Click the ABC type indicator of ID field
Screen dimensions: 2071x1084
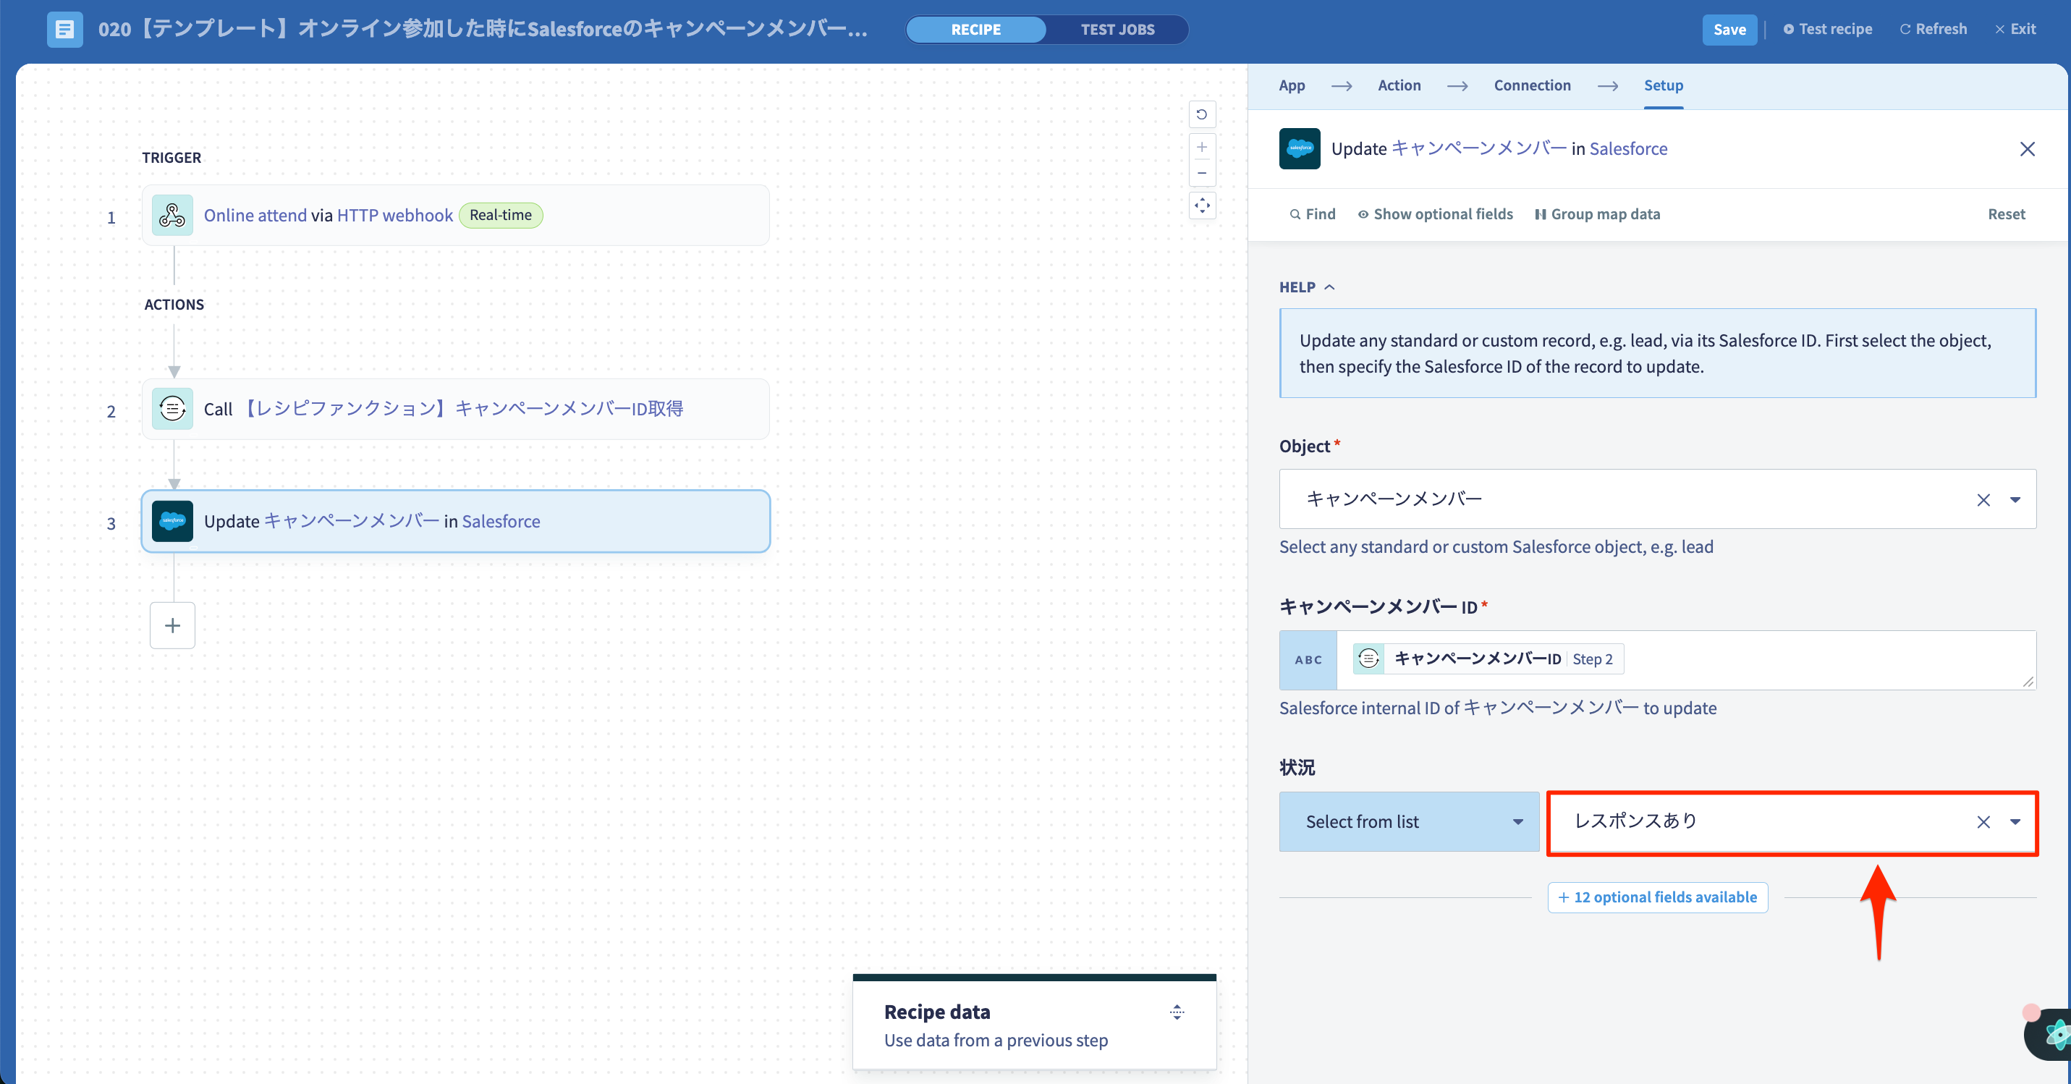point(1308,660)
